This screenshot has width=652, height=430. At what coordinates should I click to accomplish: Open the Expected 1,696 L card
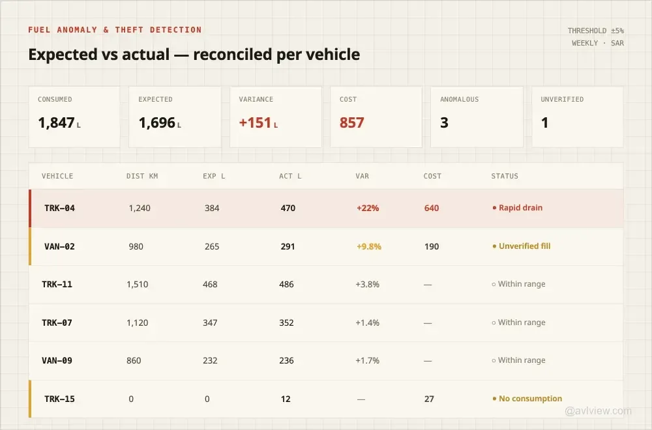pos(175,117)
